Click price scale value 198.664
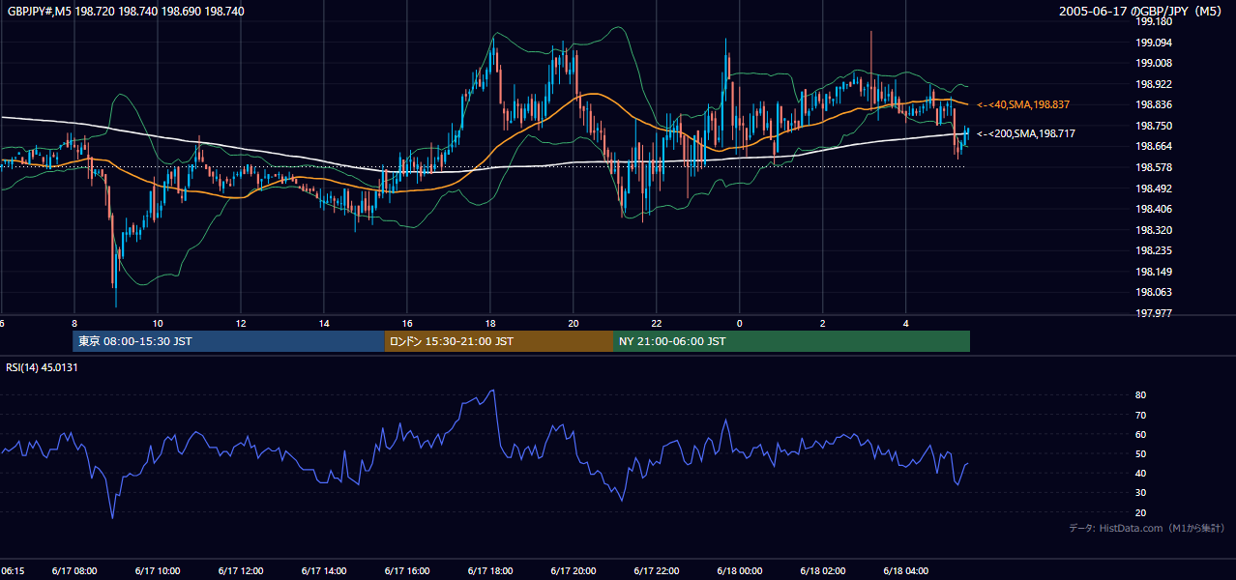 [x=1154, y=146]
